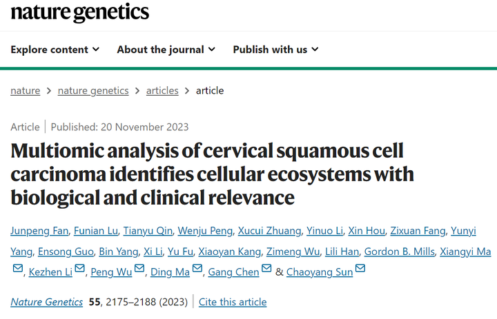Open author Chaoyang Sun details
The height and width of the screenshot is (319, 497).
[320, 272]
